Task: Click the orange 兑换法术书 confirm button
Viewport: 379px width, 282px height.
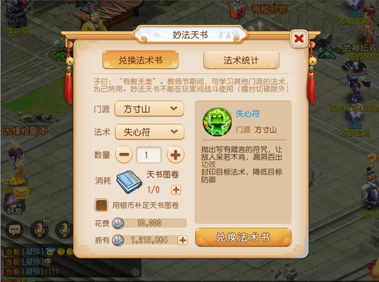Action: click(x=243, y=238)
